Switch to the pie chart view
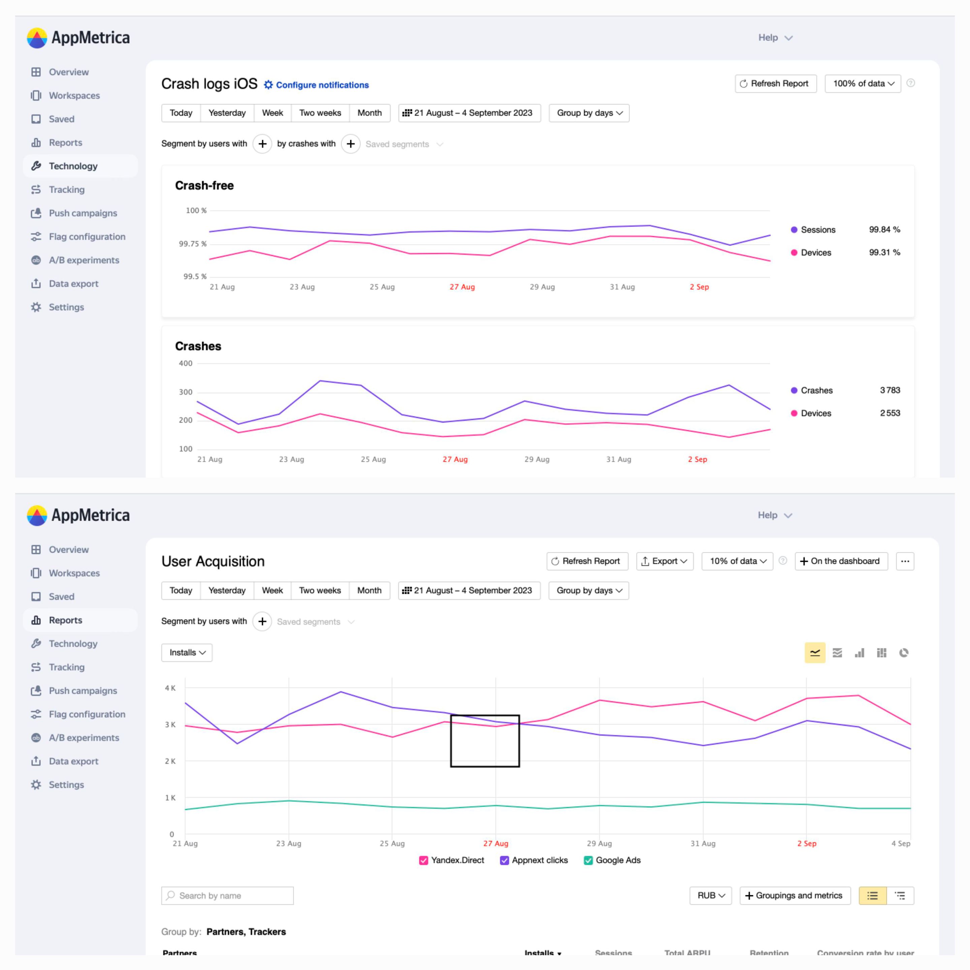 (x=904, y=653)
